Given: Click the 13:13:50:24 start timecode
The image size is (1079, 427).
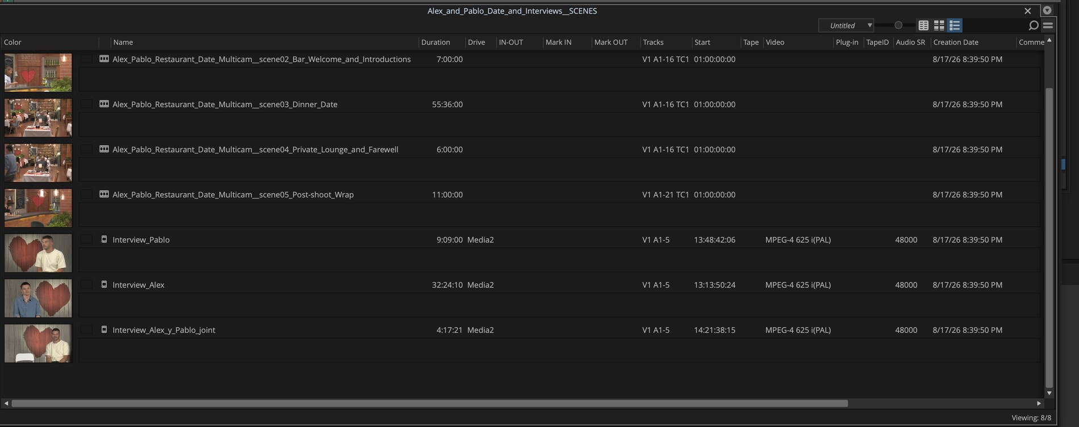Looking at the screenshot, I should point(714,285).
